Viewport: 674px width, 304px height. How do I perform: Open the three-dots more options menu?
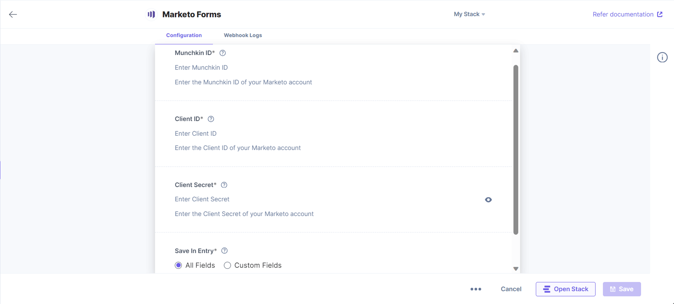(x=476, y=289)
